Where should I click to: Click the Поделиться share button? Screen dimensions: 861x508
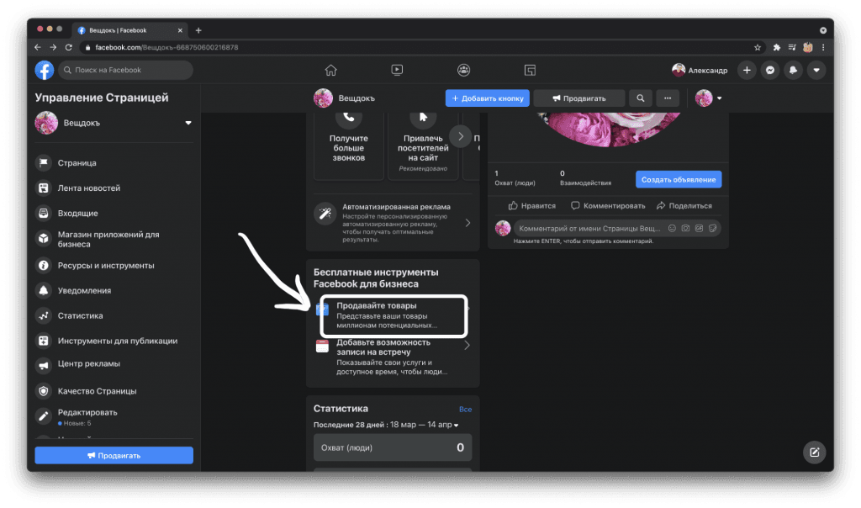click(684, 206)
